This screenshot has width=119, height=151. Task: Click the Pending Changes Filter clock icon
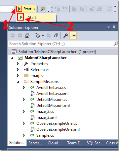click(x=38, y=36)
